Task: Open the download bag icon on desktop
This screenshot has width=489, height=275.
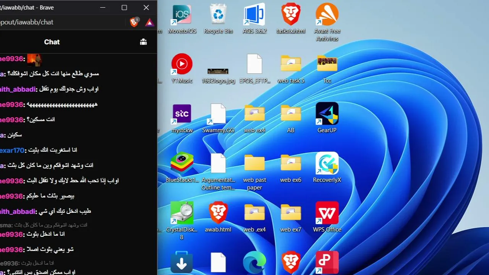Action: (182, 263)
